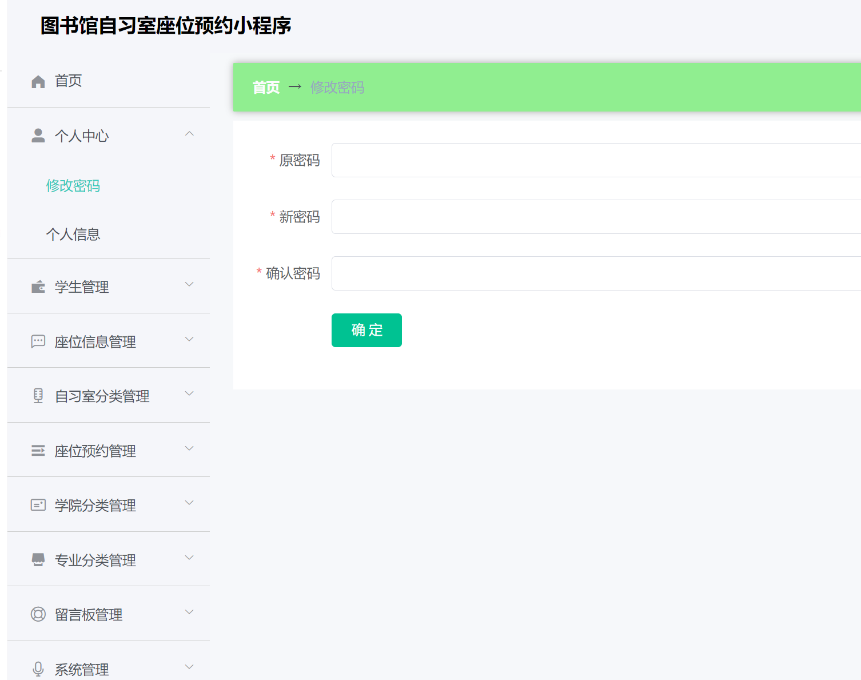
Task: Expand the 座位预约管理 chevron
Action: click(x=189, y=448)
